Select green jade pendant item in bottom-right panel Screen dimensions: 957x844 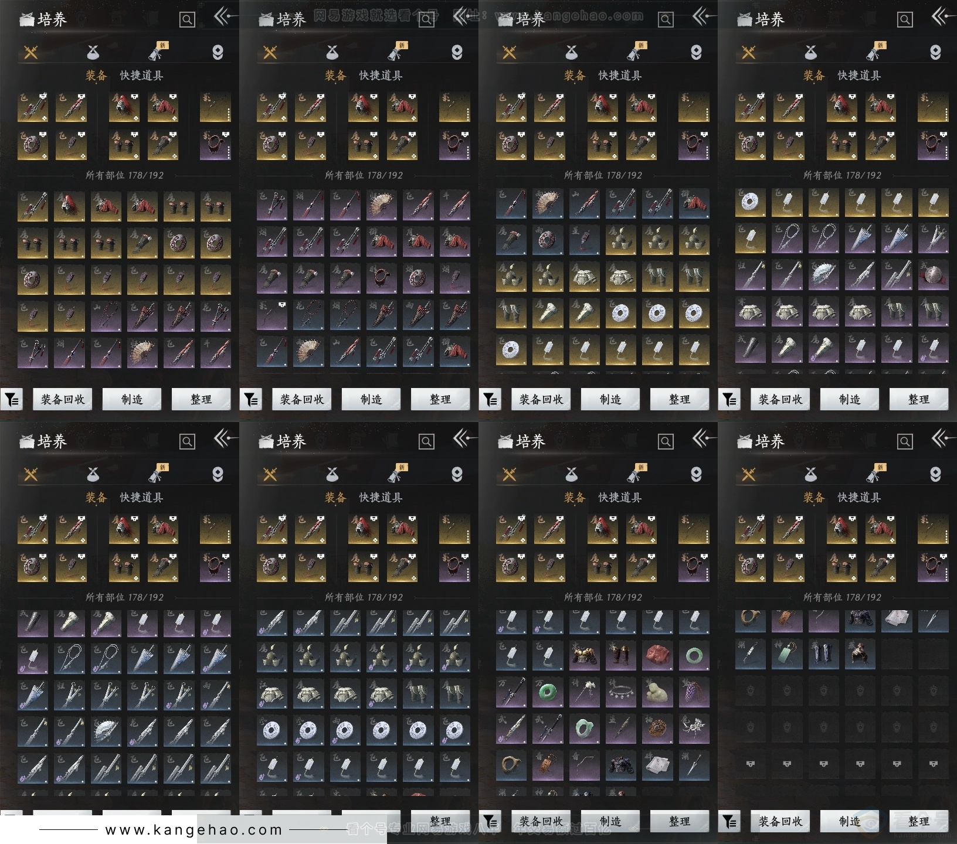coord(786,654)
